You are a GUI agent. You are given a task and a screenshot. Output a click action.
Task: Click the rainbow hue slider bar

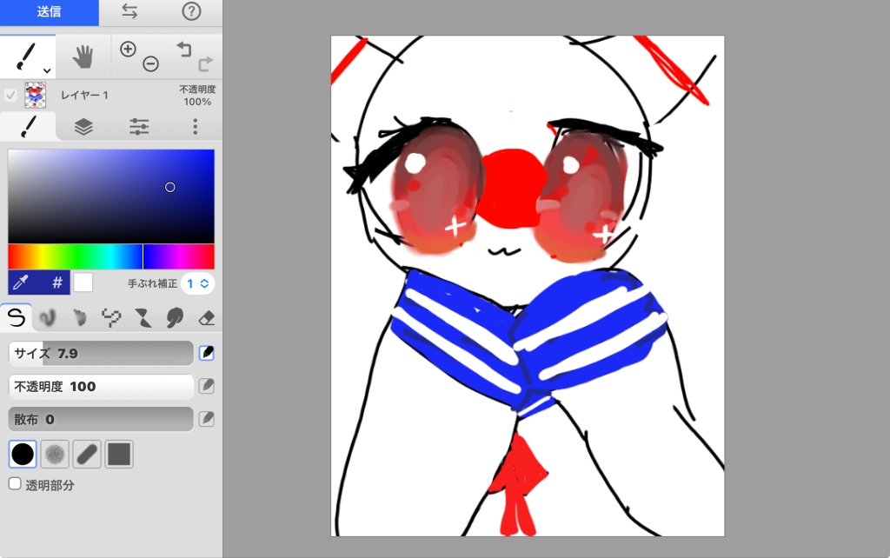pyautogui.click(x=111, y=256)
